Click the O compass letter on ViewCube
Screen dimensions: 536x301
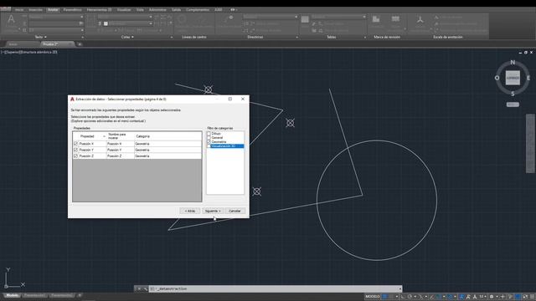coord(497,78)
